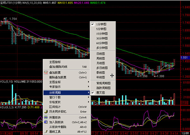The height and width of the screenshot is (135, 190).
Task: Click the blue 1.501 current price tag
Action: pyautogui.click(x=184, y=58)
